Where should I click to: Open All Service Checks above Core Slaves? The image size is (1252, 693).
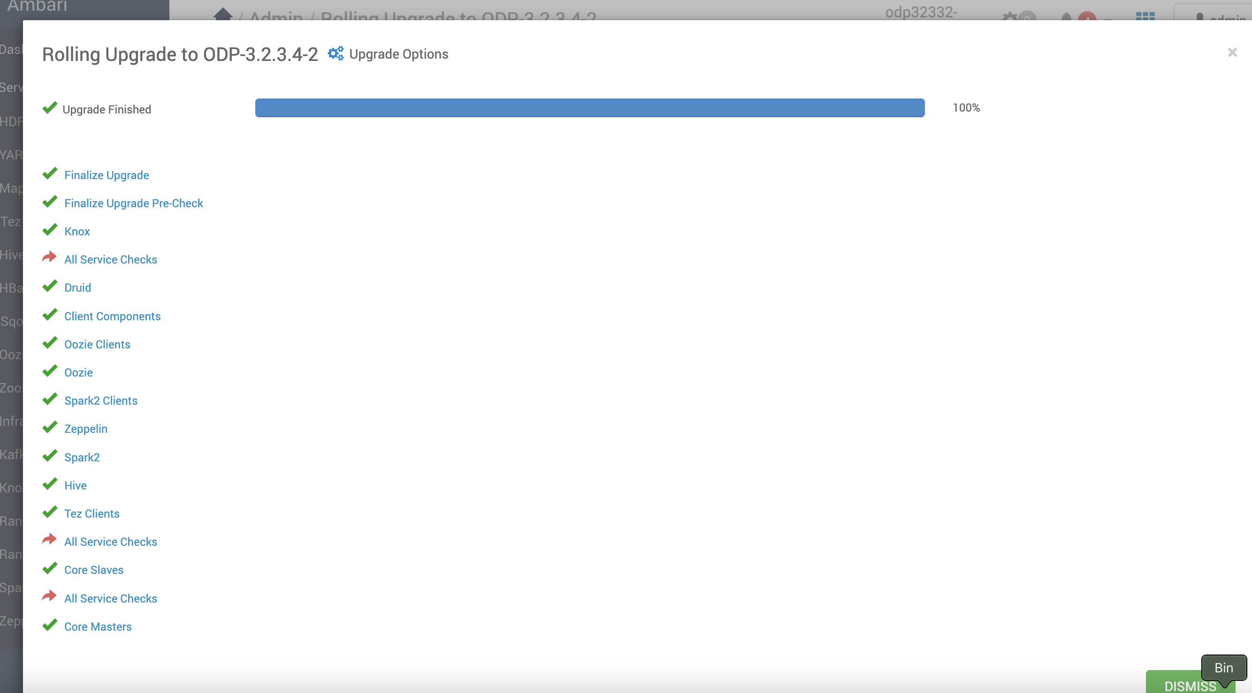[x=111, y=542]
